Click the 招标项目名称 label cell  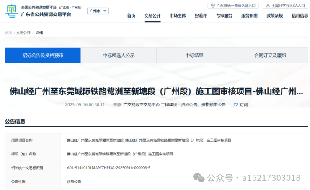coord(33,140)
